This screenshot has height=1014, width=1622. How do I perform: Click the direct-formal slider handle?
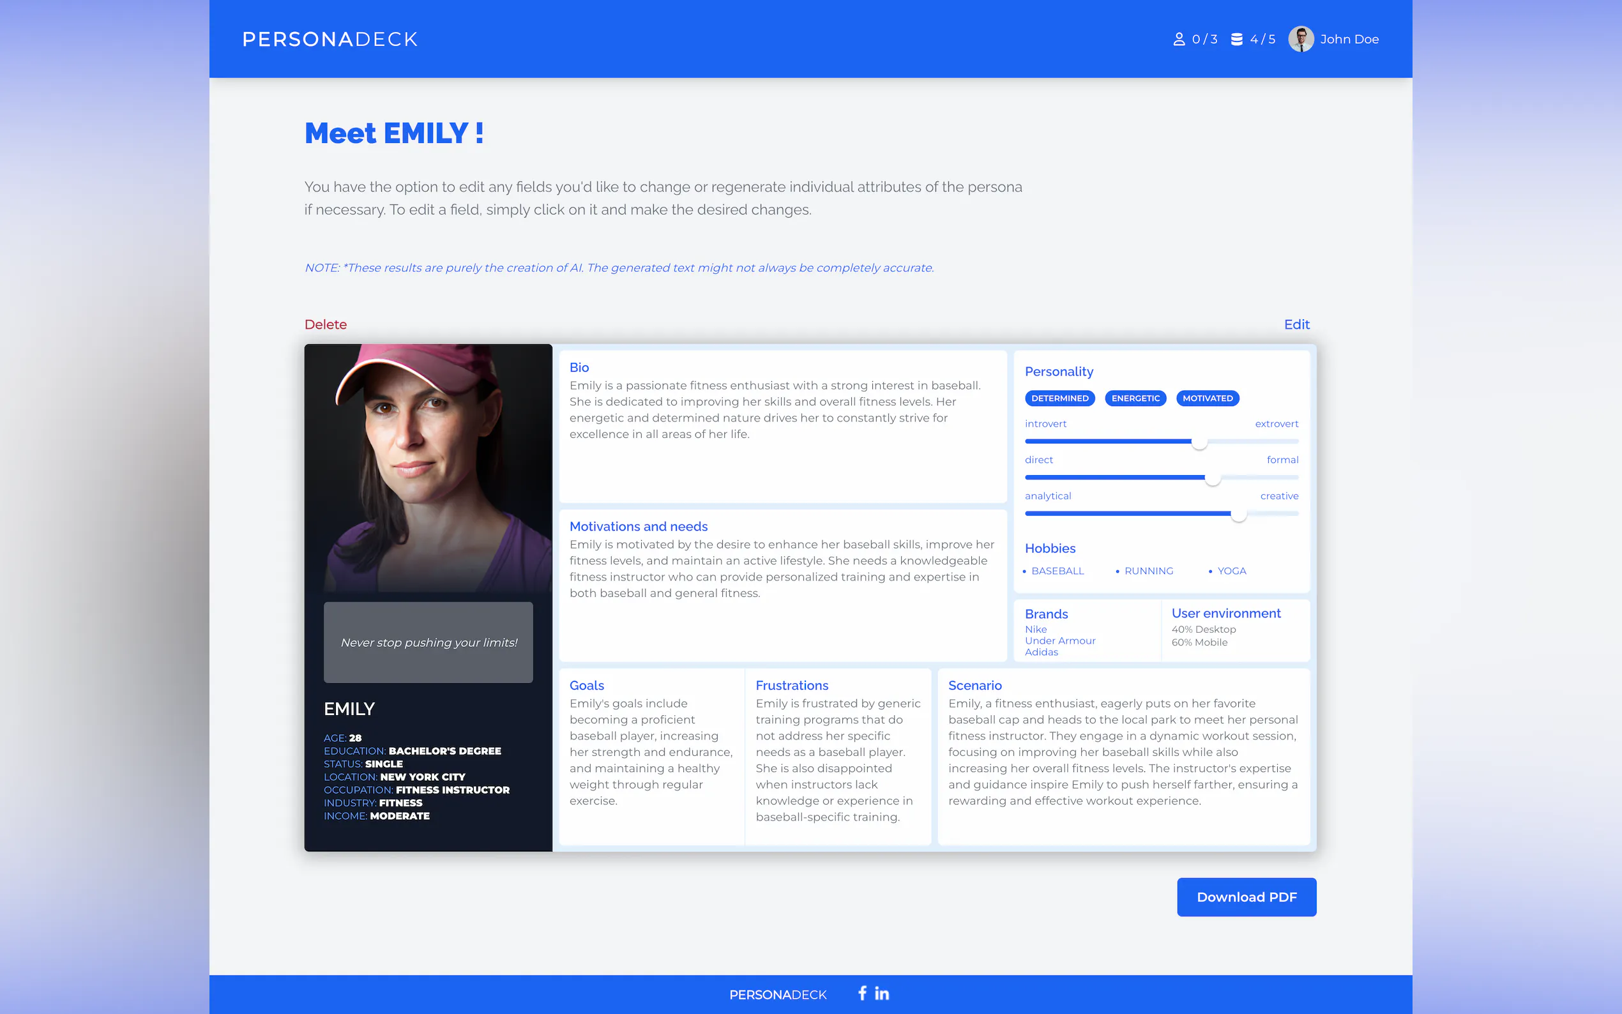1212,478
